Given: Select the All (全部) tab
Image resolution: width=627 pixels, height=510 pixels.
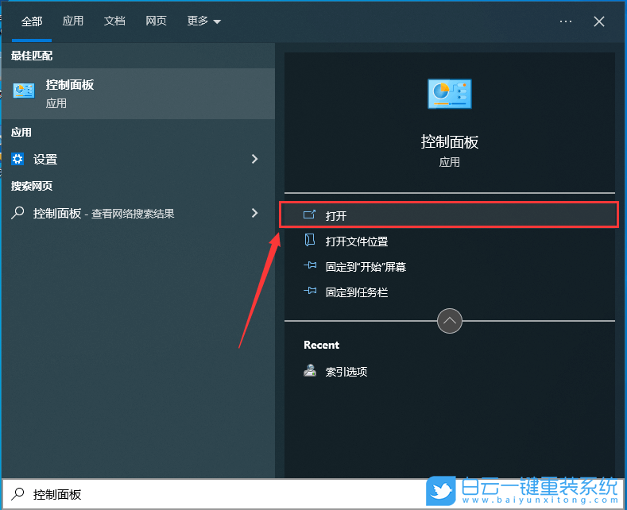Looking at the screenshot, I should pyautogui.click(x=32, y=21).
